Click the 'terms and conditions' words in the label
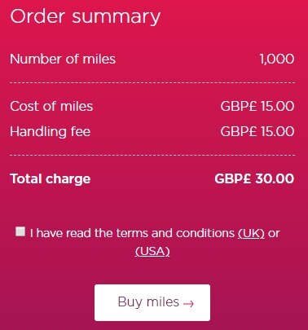 tap(175, 233)
